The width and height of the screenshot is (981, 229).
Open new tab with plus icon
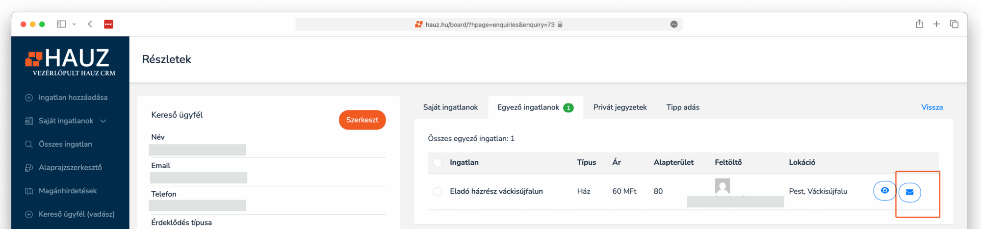(x=936, y=24)
